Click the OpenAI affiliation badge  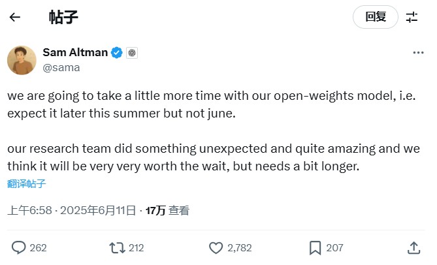tap(131, 53)
